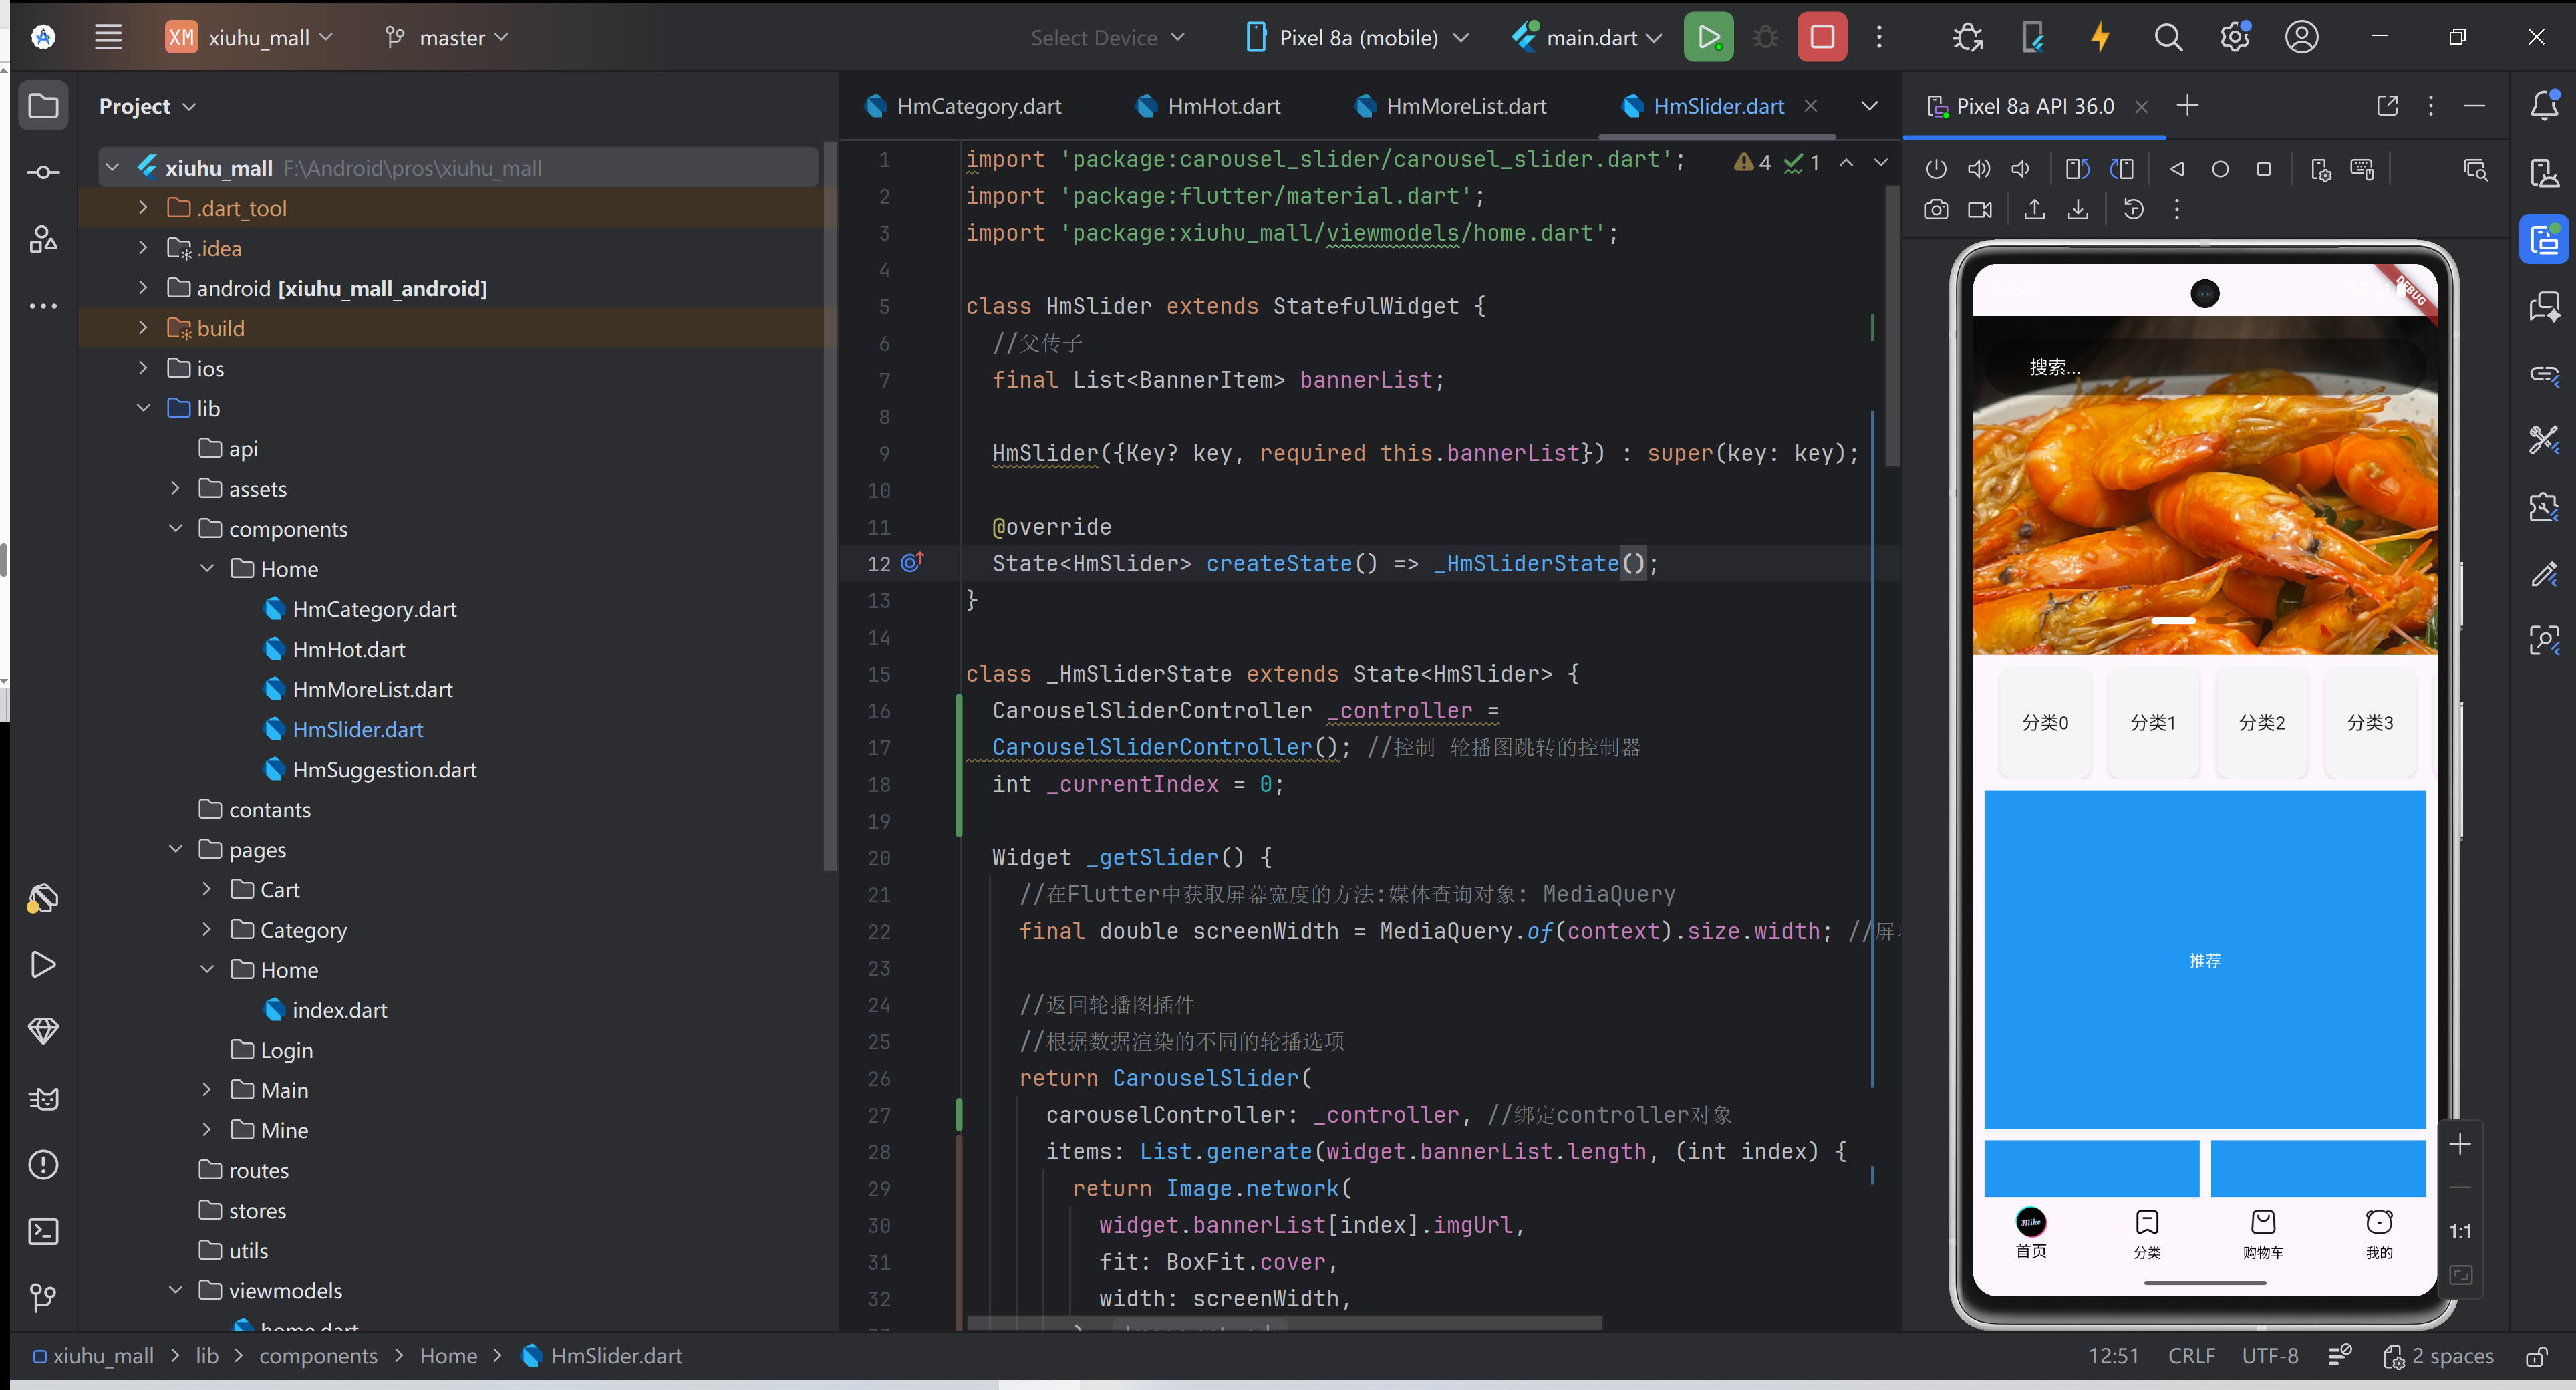Toggle the Project tool window folder icon
Viewport: 2576px width, 1390px height.
[x=43, y=106]
